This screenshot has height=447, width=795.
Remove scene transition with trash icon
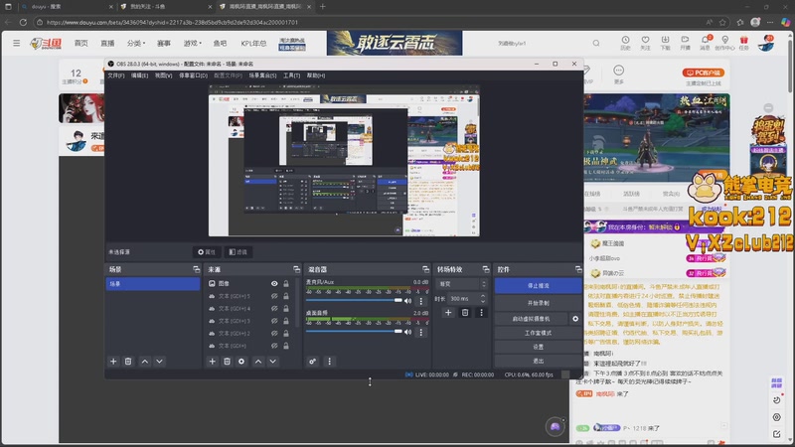[x=465, y=313]
